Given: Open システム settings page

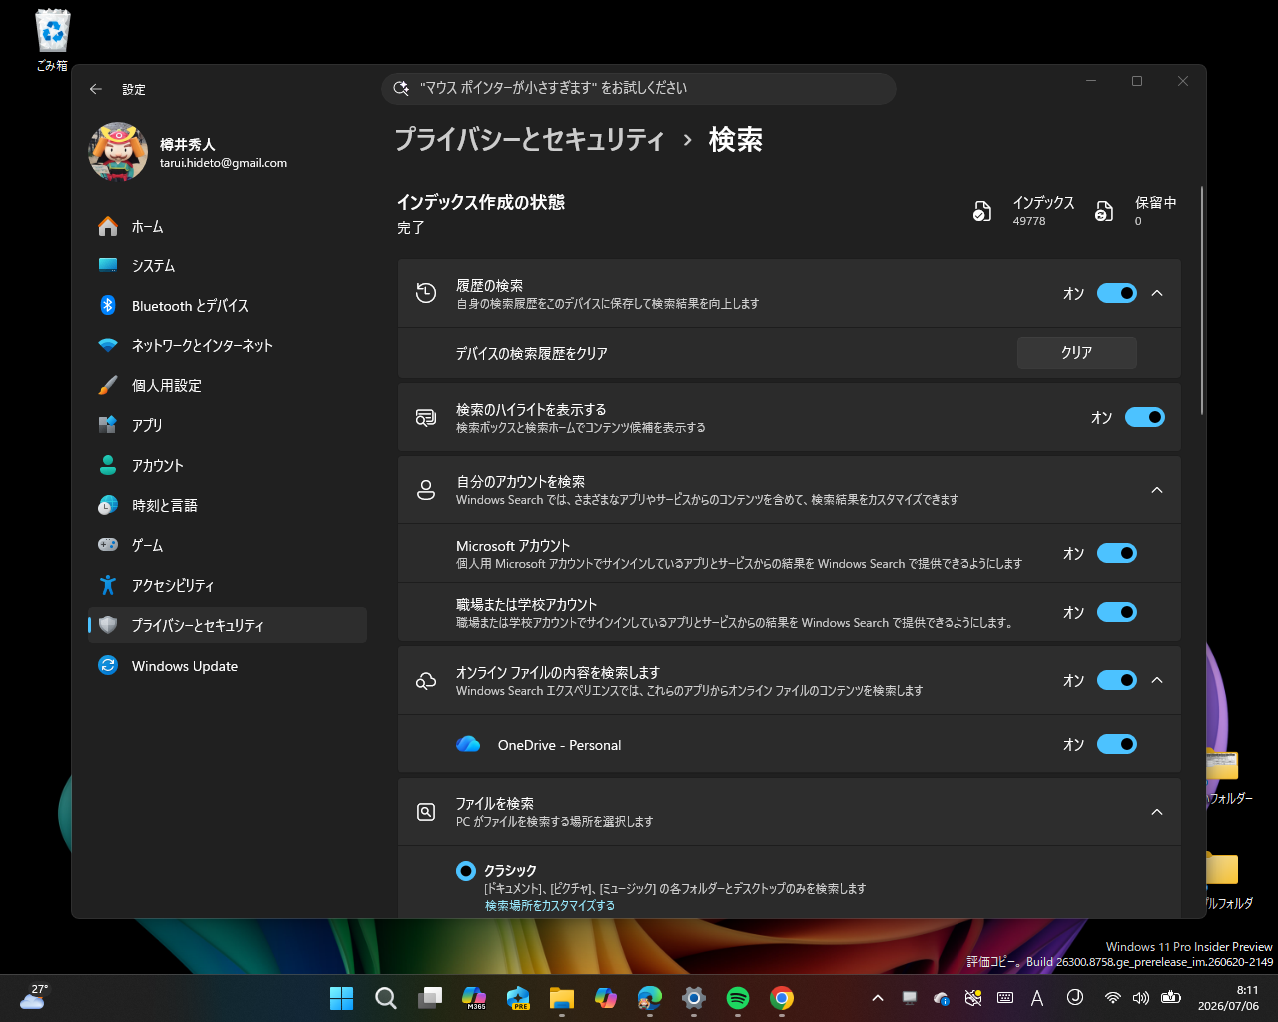Looking at the screenshot, I should [x=228, y=266].
